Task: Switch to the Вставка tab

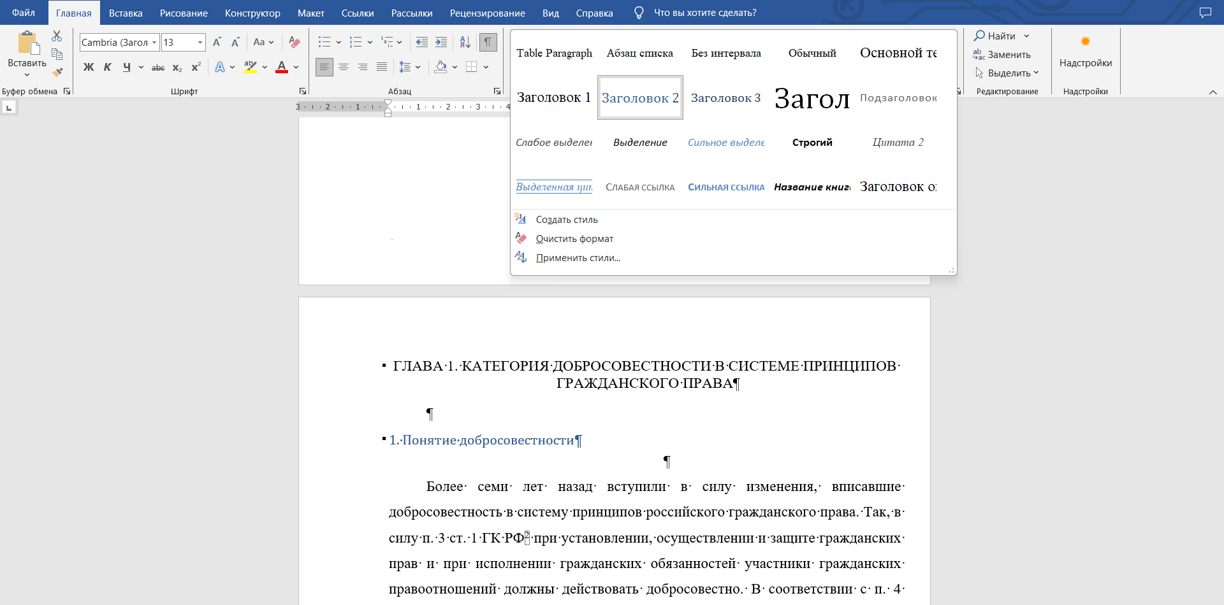Action: tap(126, 13)
